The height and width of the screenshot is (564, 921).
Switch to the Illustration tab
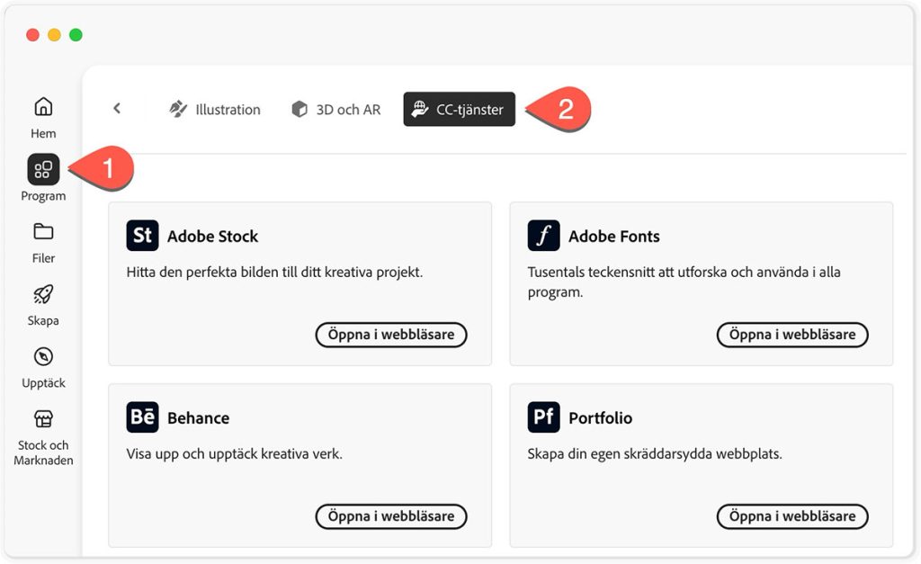214,109
